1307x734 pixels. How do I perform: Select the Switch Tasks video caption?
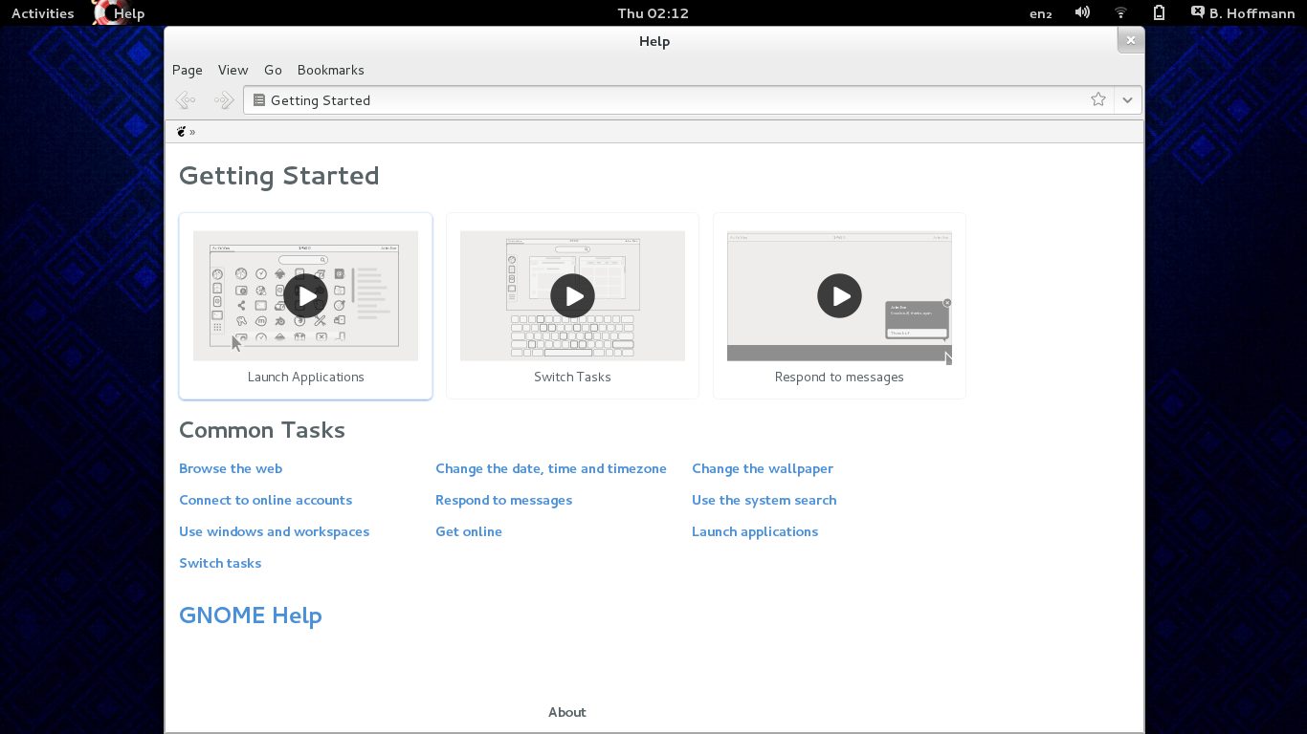click(572, 377)
